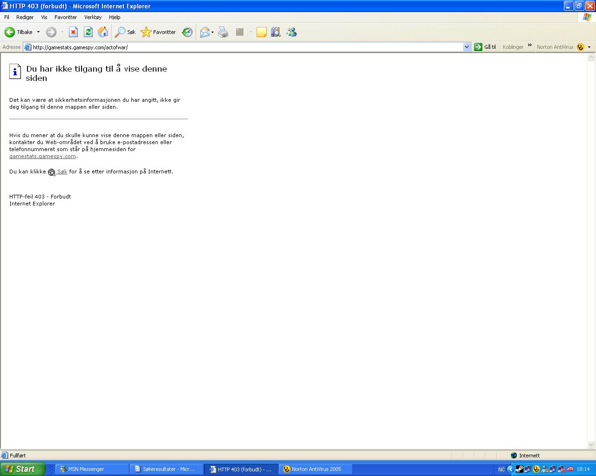Open the Fil menu
Screen dimensions: 596x476
pyautogui.click(x=7, y=17)
